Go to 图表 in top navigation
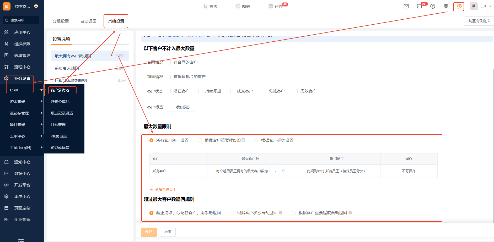Screen dimensions: 494x242 pos(243,6)
